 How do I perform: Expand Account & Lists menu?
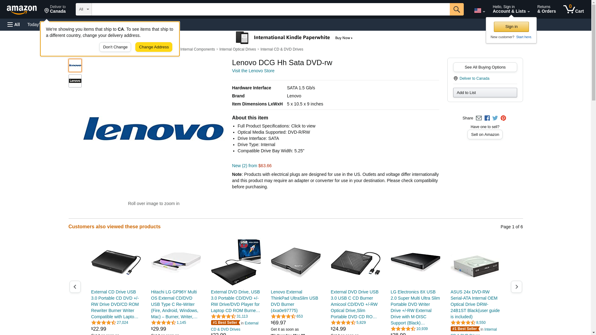pos(511,9)
